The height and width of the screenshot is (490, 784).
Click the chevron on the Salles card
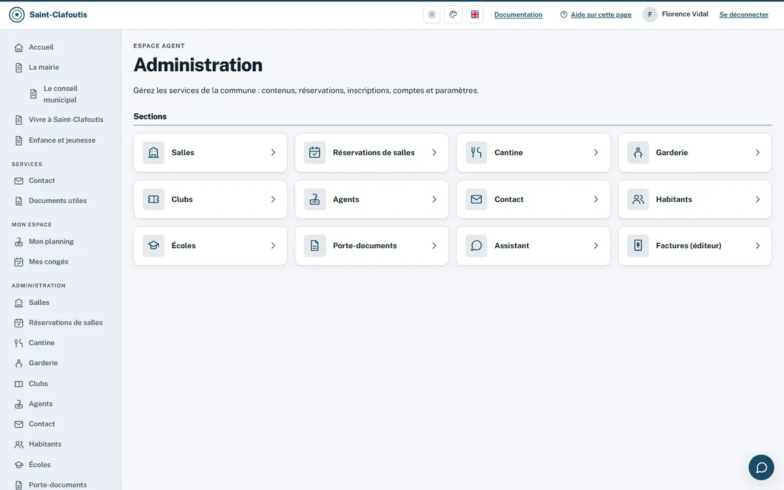coord(273,153)
